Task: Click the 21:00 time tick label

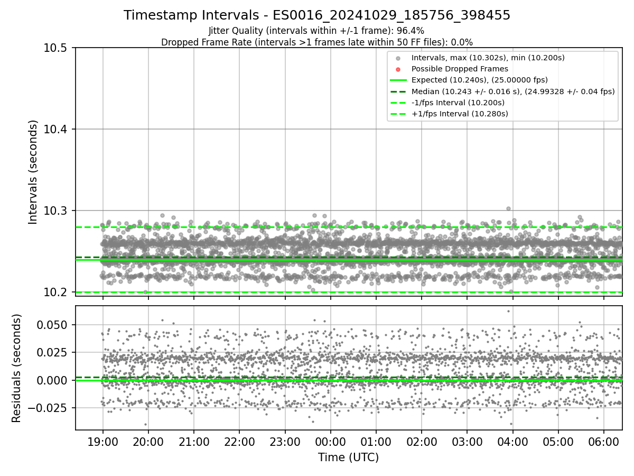Action: pyautogui.click(x=194, y=441)
